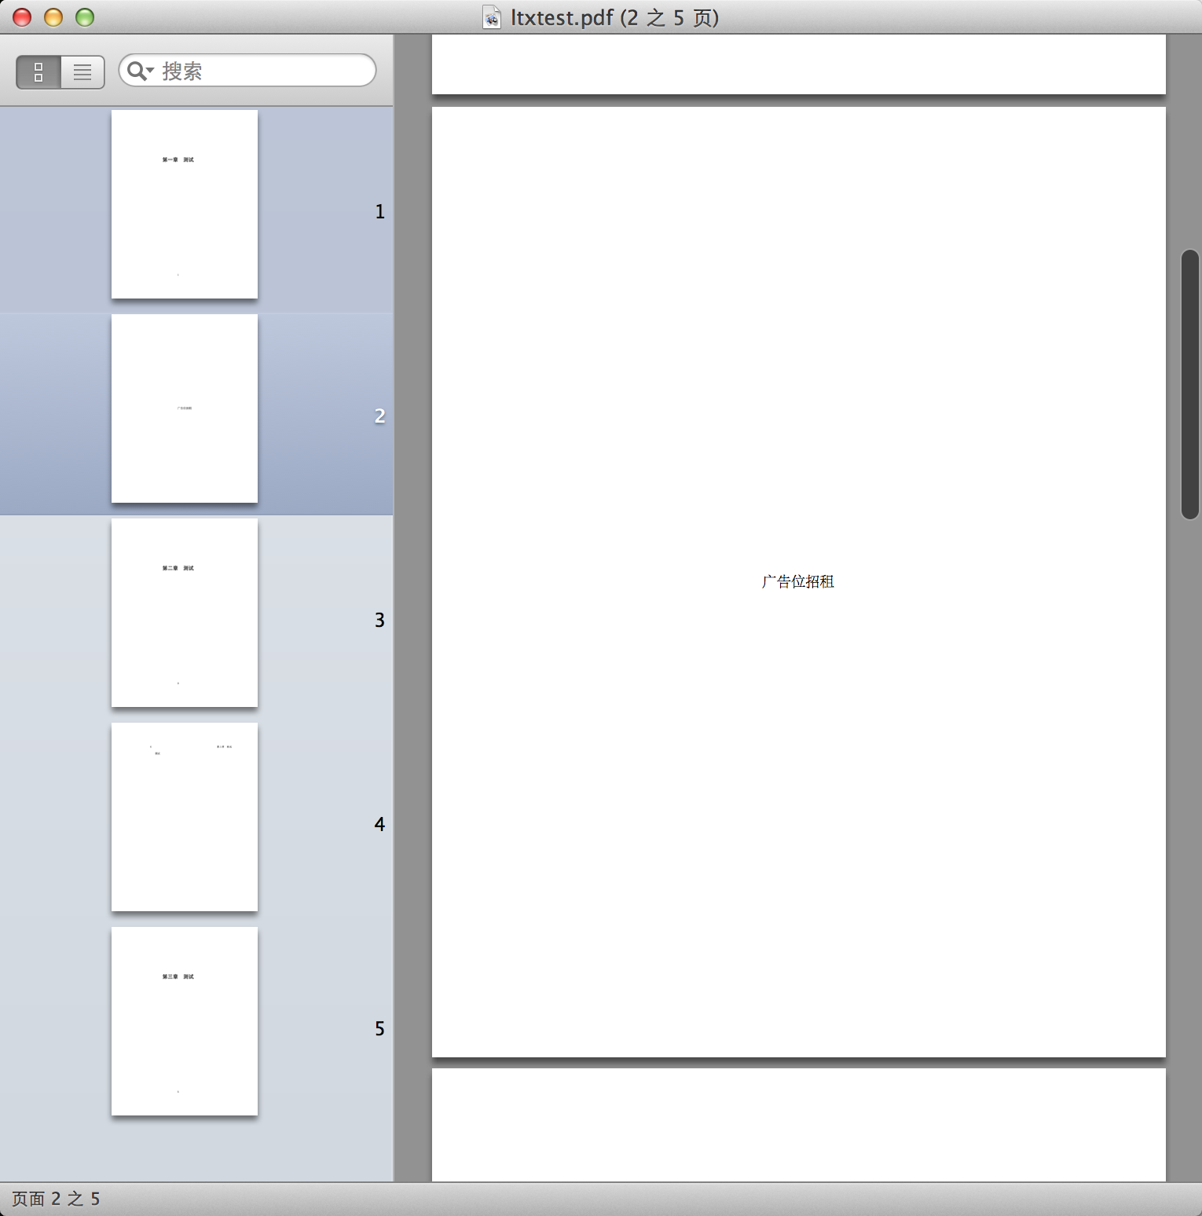Click the ltxtest.pdf document proxy icon
This screenshot has width=1202, height=1216.
coord(492,17)
